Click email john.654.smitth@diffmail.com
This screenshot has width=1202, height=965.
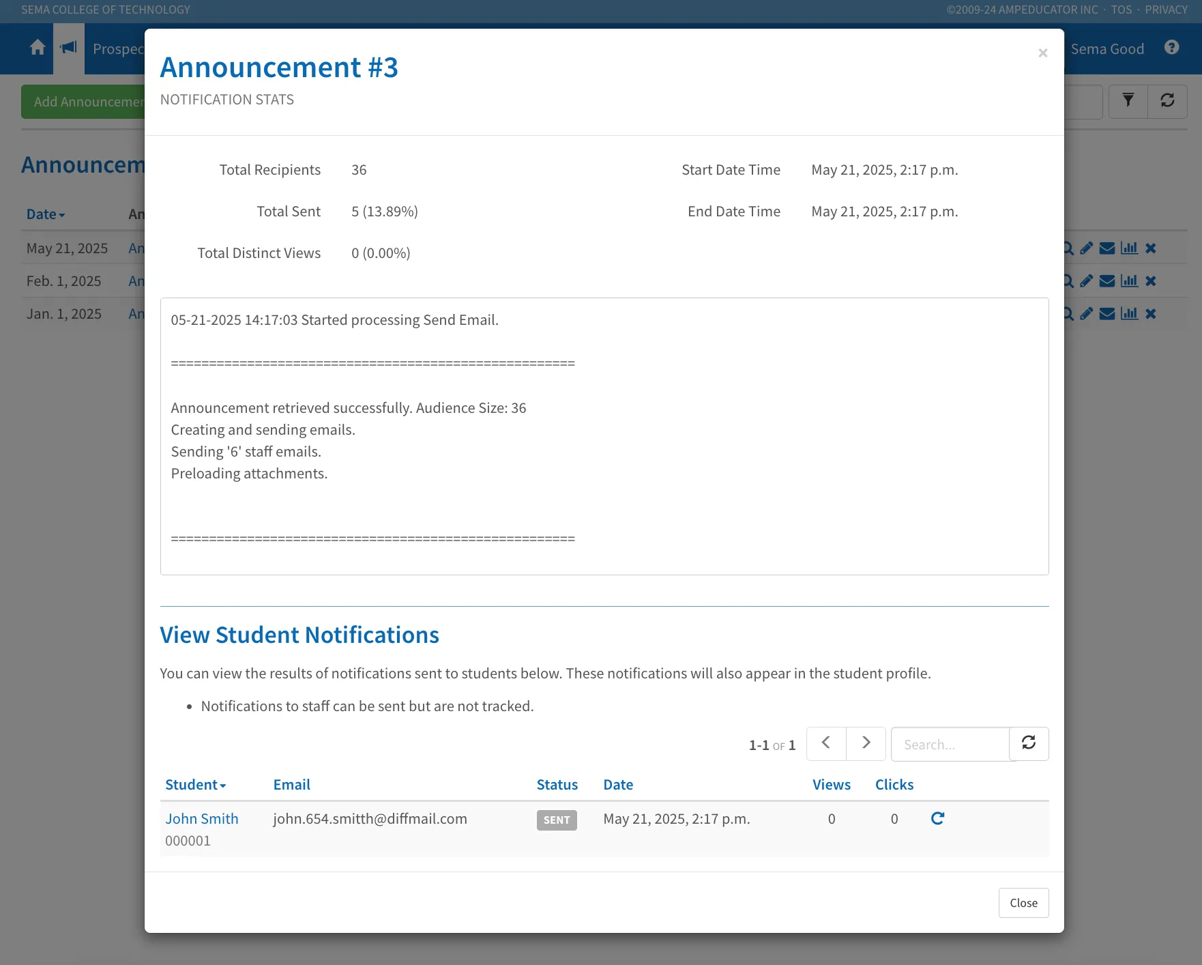370,818
